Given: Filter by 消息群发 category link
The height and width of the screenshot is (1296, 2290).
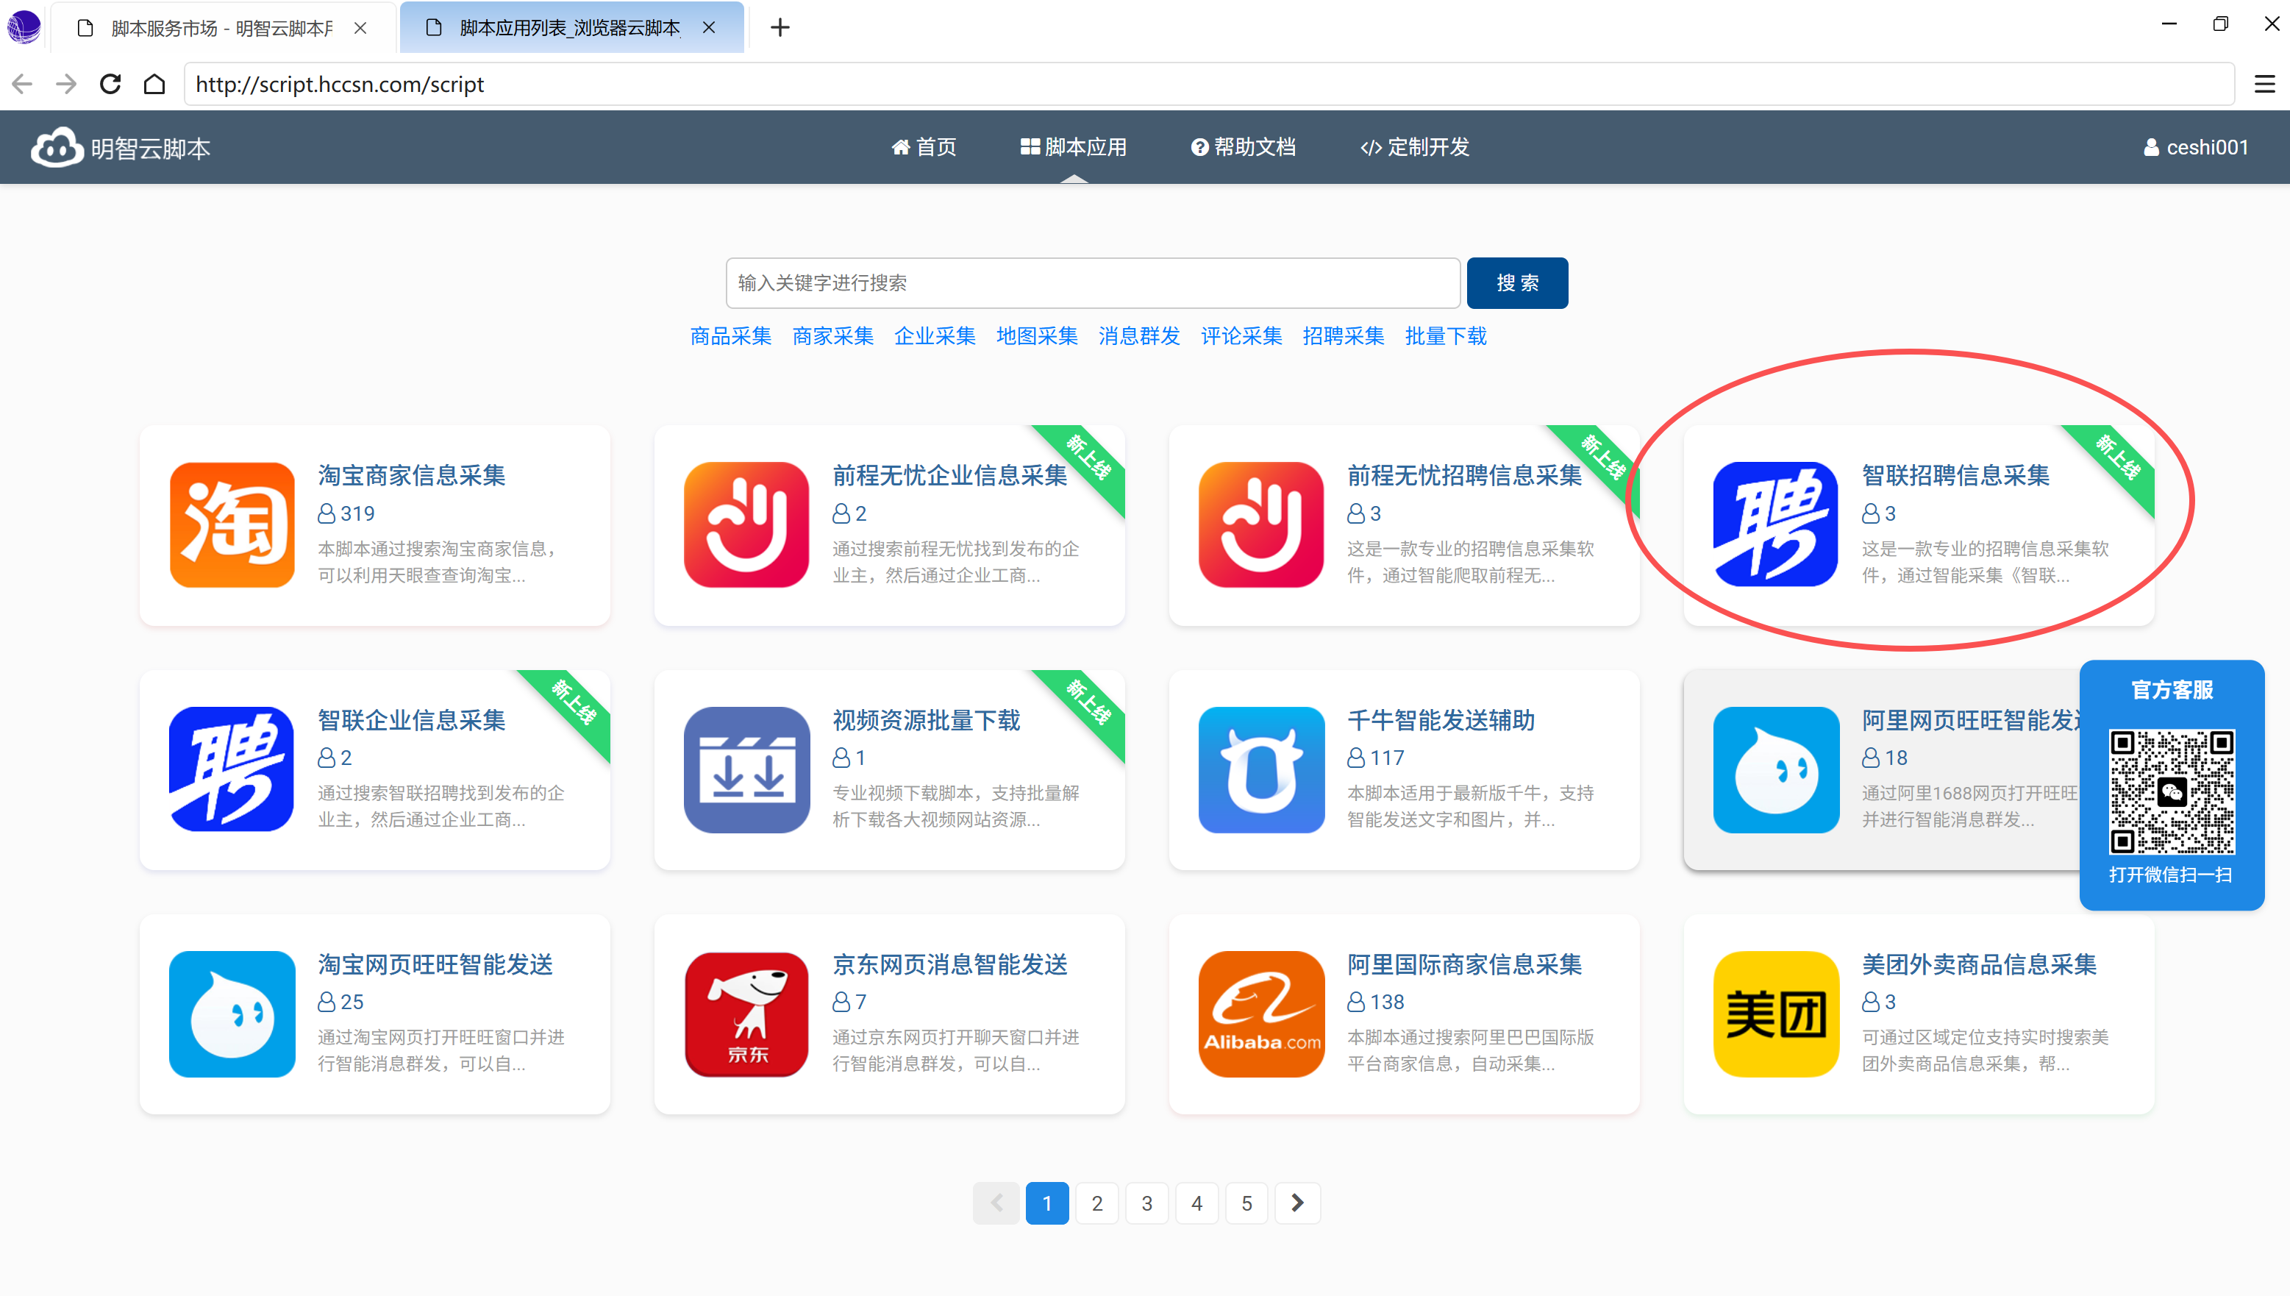Looking at the screenshot, I should [1140, 336].
